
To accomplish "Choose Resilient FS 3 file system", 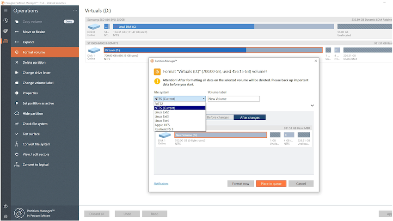I will pos(180,129).
